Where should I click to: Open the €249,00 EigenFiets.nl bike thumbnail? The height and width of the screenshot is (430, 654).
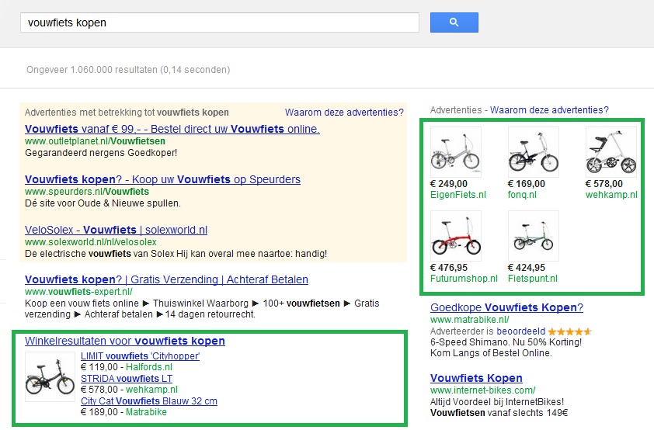455,152
